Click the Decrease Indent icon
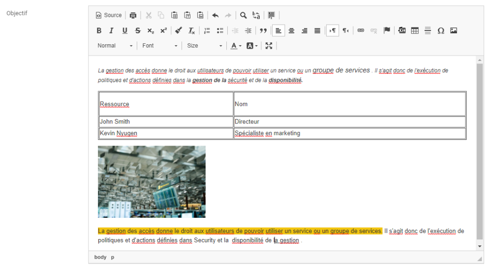Image resolution: width=492 pixels, height=269 pixels. pyautogui.click(x=235, y=30)
